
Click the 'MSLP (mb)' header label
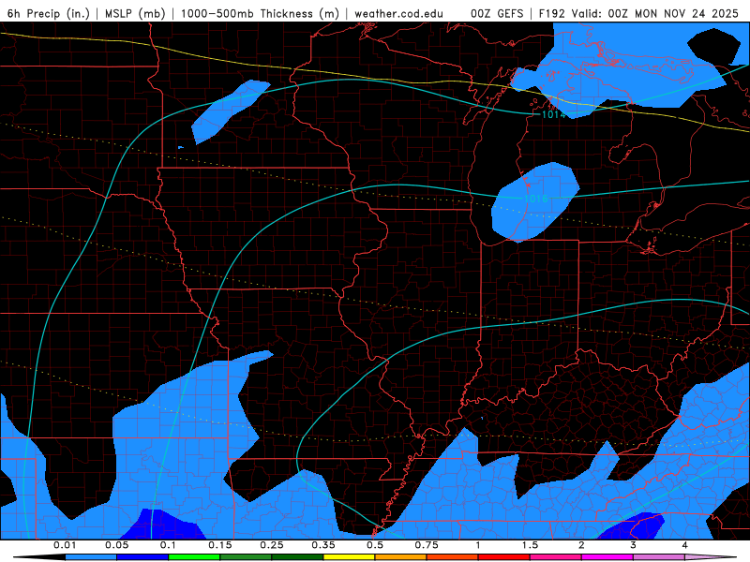135,13
